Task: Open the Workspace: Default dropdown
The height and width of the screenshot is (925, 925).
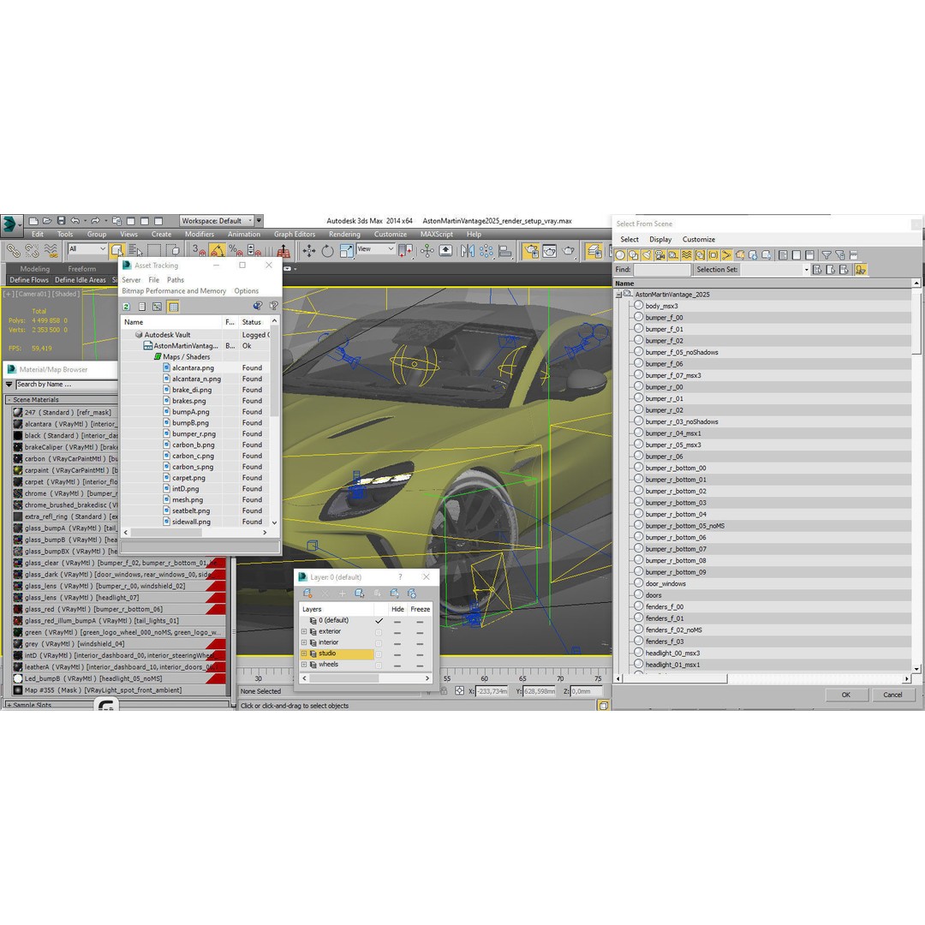Action: tap(217, 221)
